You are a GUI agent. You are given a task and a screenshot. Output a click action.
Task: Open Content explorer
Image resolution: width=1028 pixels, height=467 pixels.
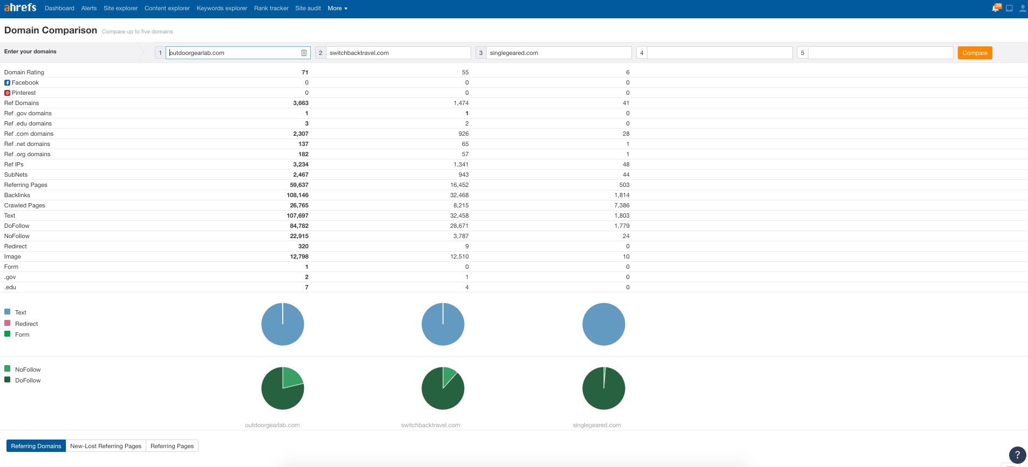point(167,8)
